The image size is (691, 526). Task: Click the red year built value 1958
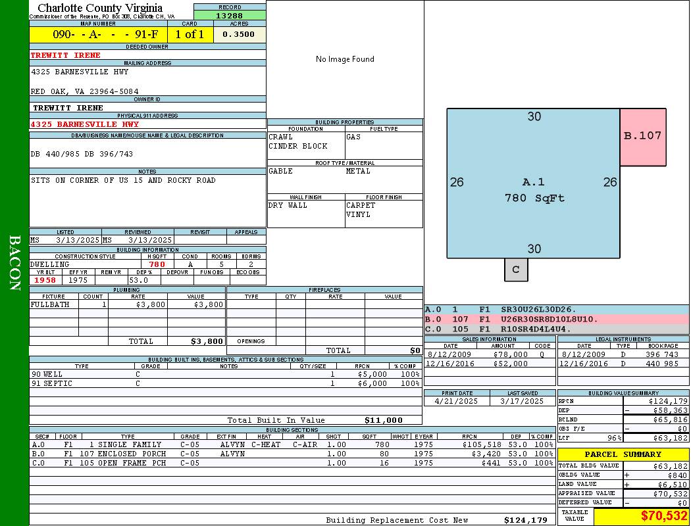[45, 280]
